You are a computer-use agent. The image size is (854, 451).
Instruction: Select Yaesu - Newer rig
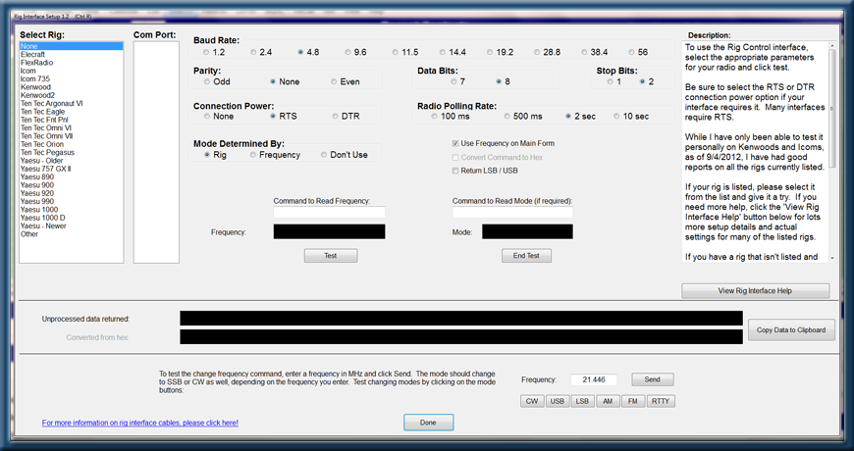pos(72,225)
